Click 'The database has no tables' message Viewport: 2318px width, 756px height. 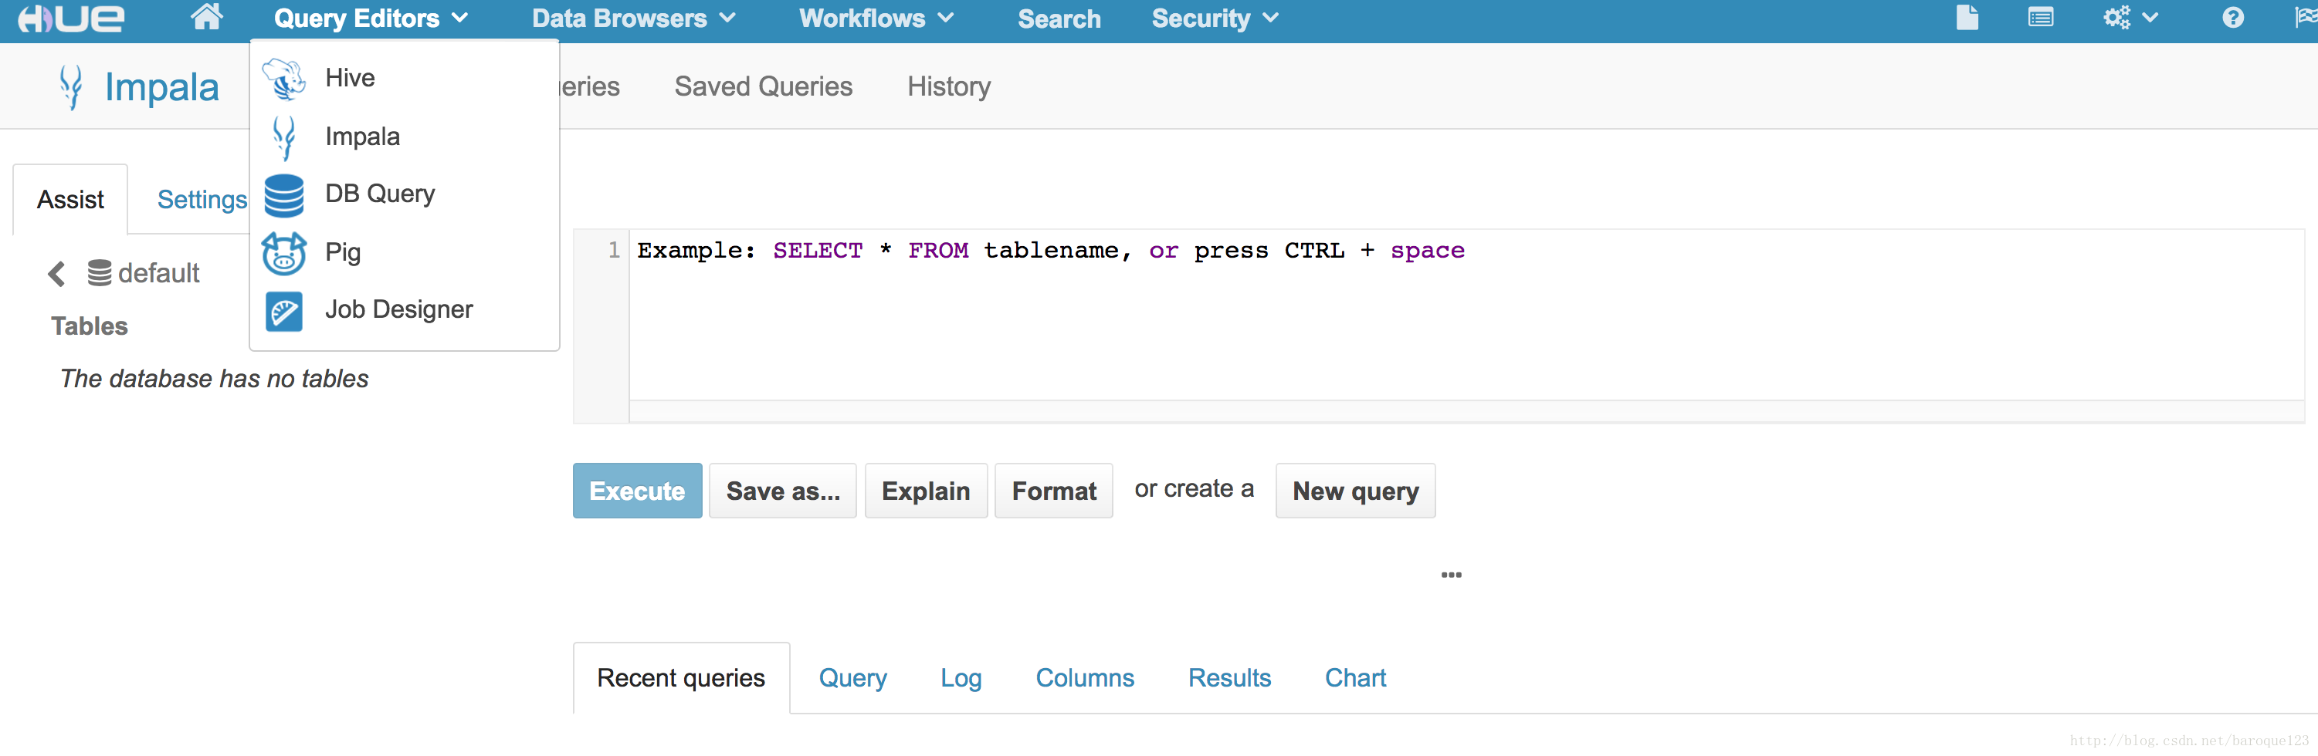[x=214, y=379]
